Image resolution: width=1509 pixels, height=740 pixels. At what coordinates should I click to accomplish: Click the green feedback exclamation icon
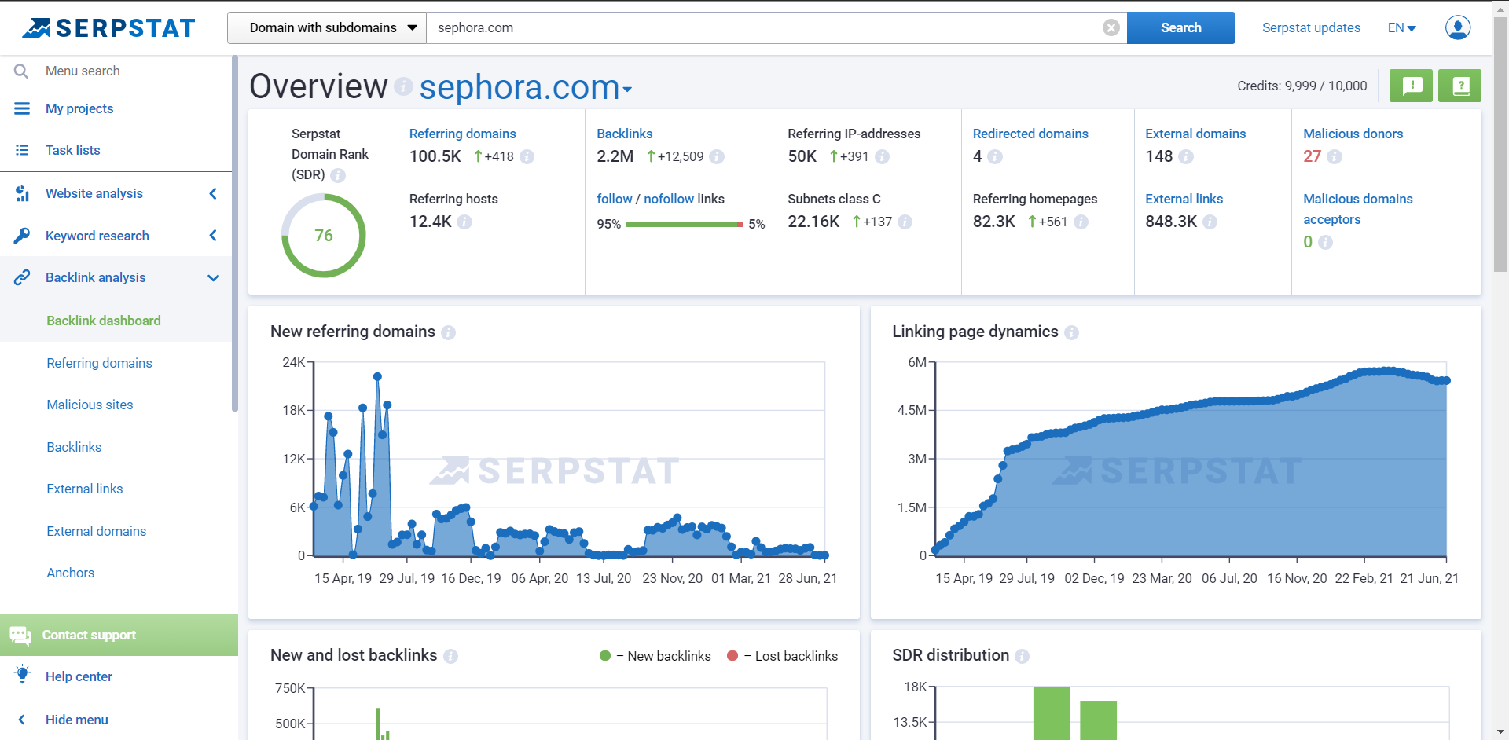coord(1411,86)
